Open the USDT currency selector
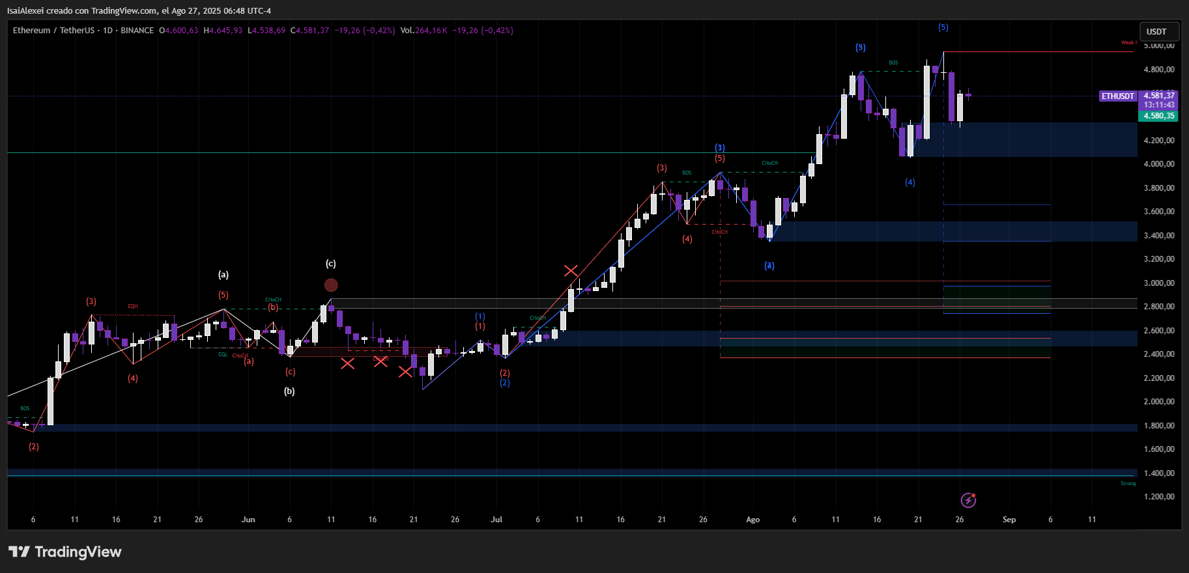The width and height of the screenshot is (1189, 573). coord(1158,31)
